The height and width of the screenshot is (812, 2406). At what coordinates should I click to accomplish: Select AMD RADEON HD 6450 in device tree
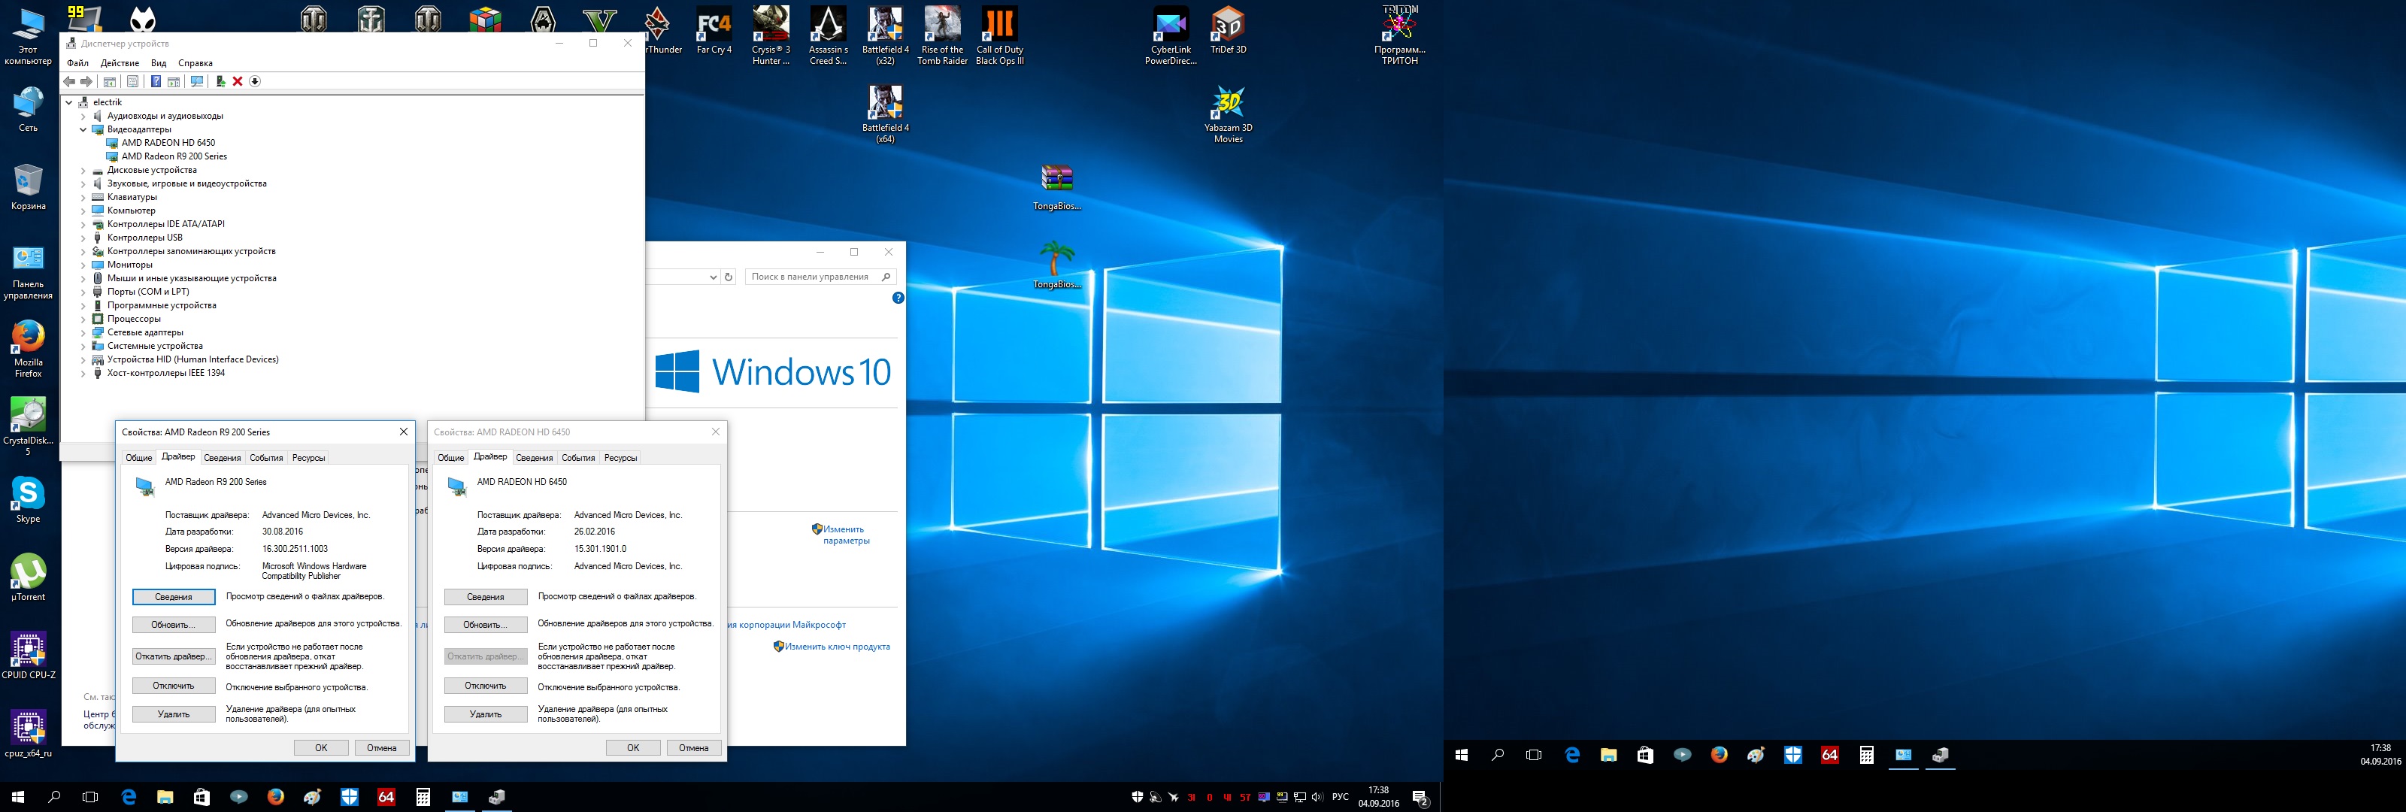coord(168,143)
